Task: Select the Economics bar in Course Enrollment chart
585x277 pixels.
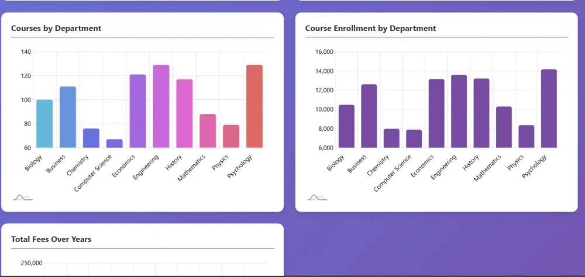Action: pyautogui.click(x=436, y=113)
